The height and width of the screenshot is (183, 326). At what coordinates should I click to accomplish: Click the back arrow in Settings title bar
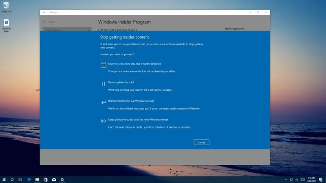pyautogui.click(x=44, y=13)
